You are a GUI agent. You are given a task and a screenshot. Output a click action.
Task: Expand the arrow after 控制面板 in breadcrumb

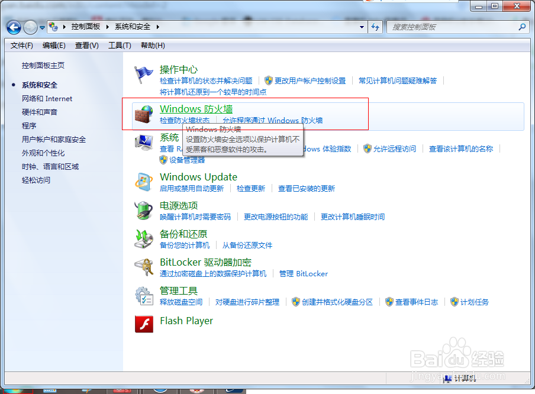click(108, 27)
